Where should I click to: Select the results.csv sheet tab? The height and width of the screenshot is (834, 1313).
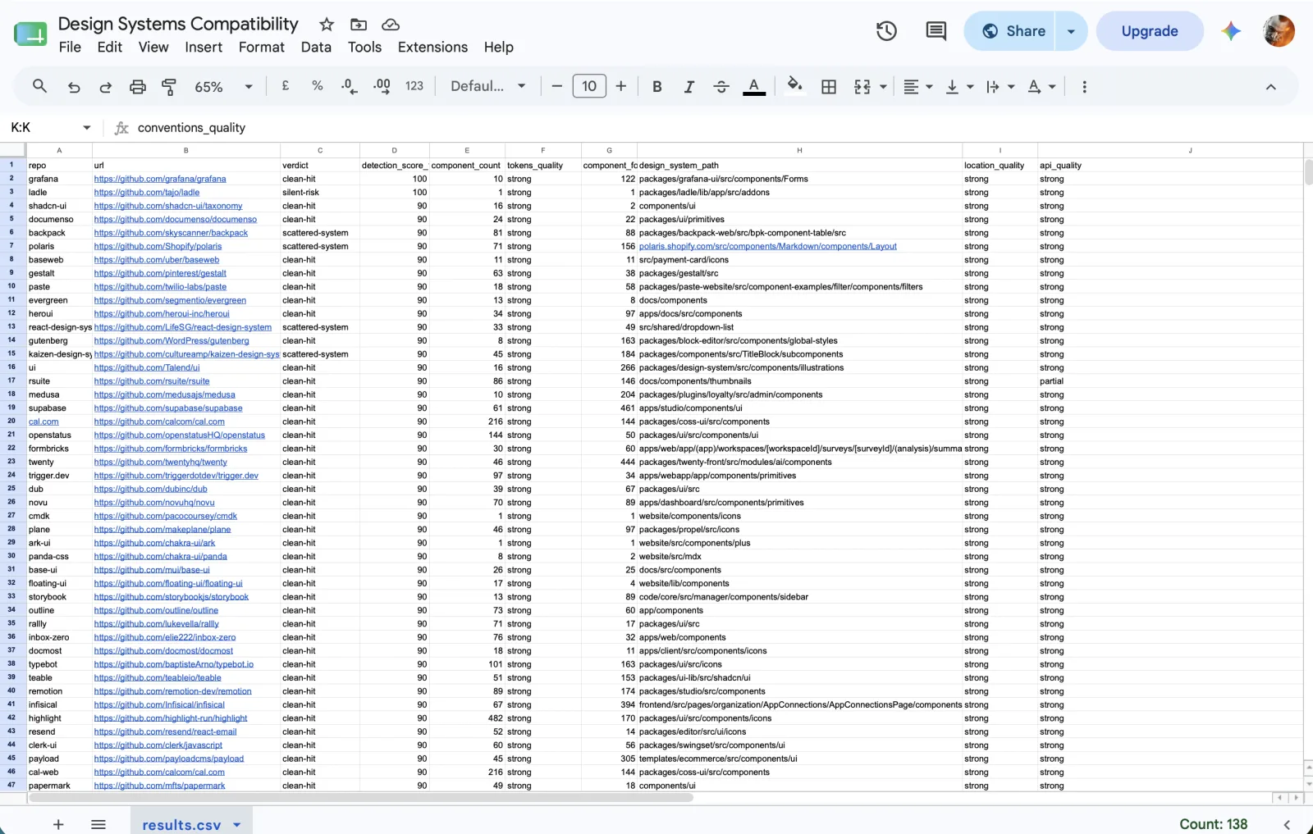(x=181, y=824)
